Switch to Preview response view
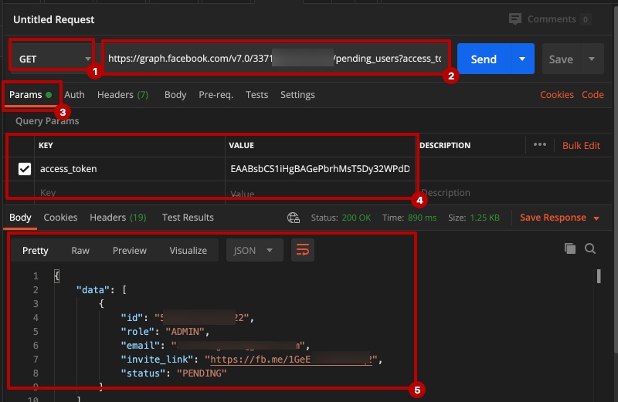The height and width of the screenshot is (402, 618). coord(130,251)
